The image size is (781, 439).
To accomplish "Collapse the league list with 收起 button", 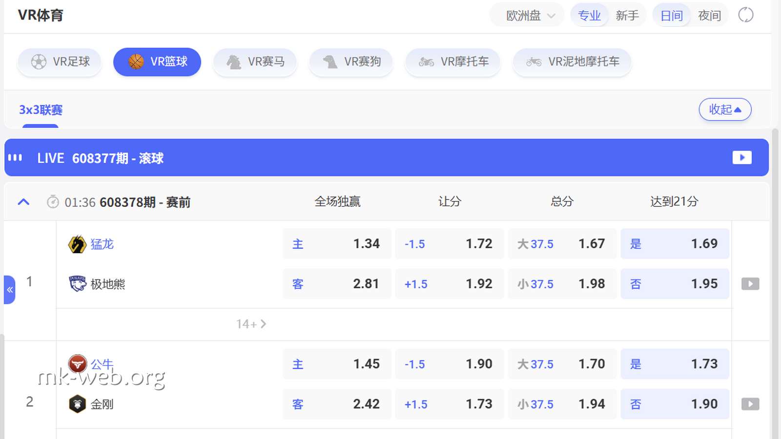I will pyautogui.click(x=725, y=109).
